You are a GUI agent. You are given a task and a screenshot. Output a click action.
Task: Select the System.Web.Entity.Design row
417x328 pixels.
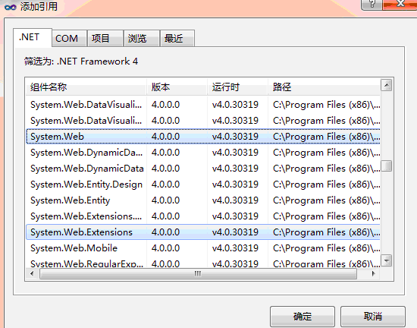pos(203,184)
